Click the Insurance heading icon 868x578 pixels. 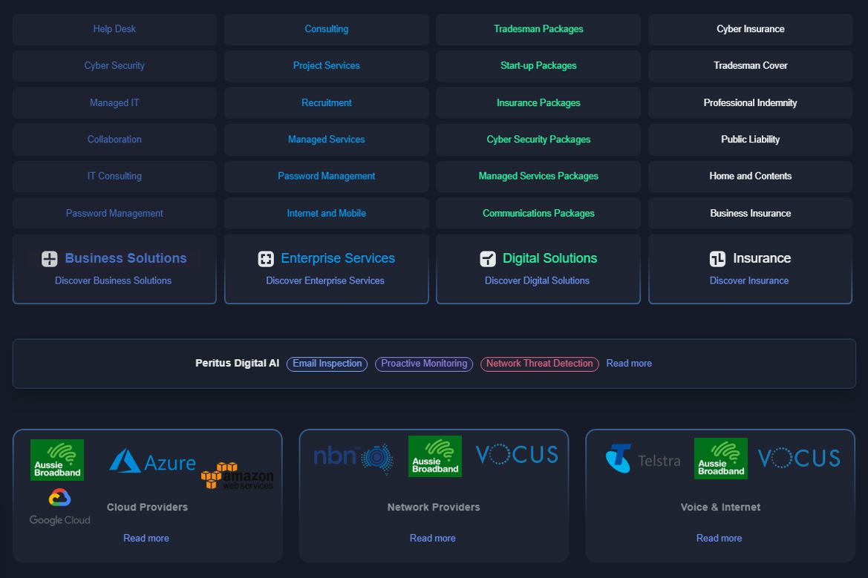pos(717,258)
